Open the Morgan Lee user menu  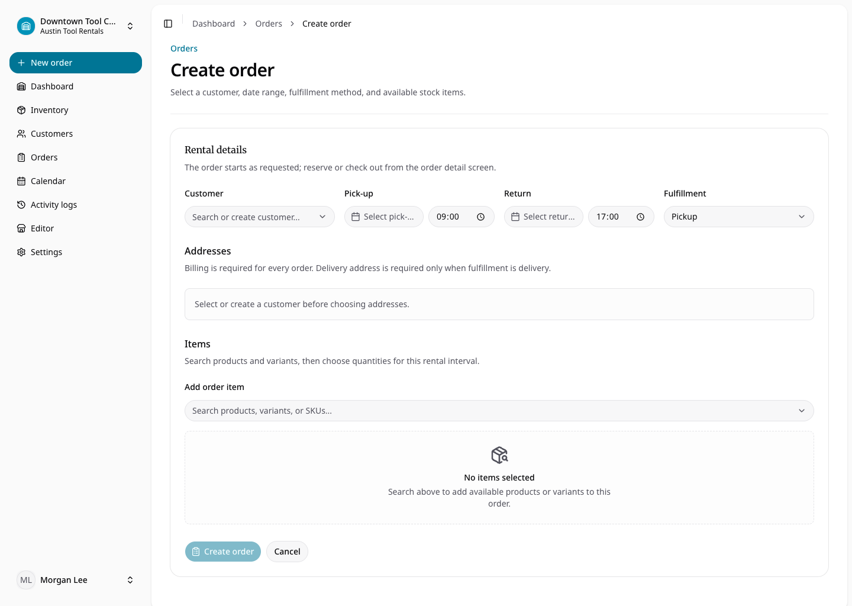click(x=76, y=580)
